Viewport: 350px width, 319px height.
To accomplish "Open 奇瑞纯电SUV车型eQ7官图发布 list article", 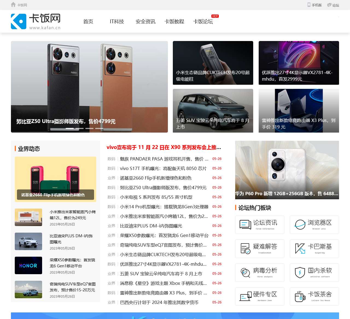I will pos(163,245).
